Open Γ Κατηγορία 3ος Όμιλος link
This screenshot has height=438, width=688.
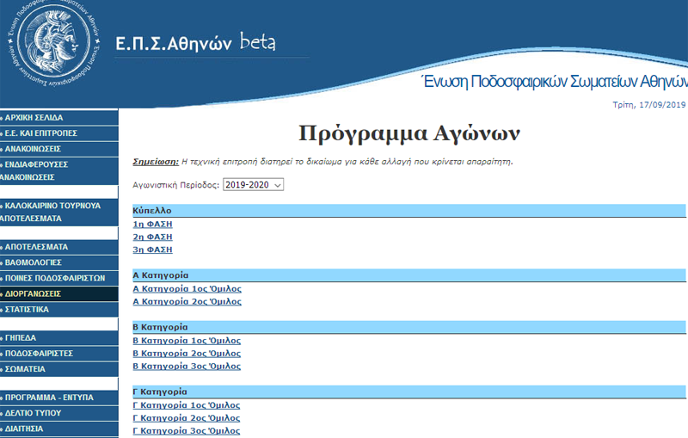click(x=187, y=431)
